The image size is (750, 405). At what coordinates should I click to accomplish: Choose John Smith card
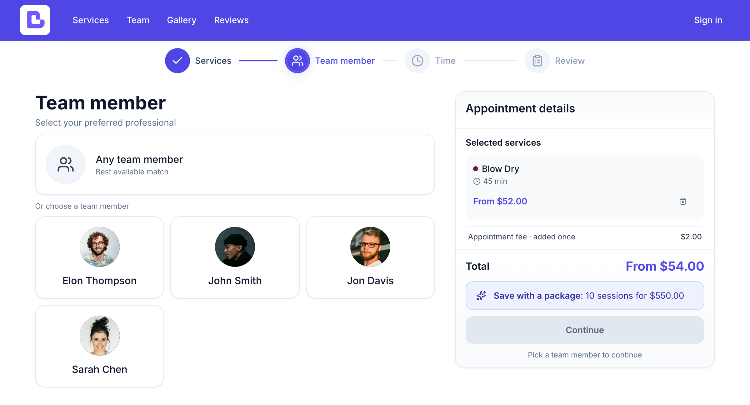(235, 257)
